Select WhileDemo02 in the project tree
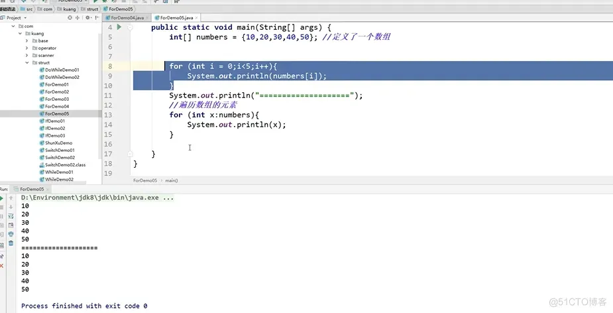The height and width of the screenshot is (313, 613). point(56,180)
